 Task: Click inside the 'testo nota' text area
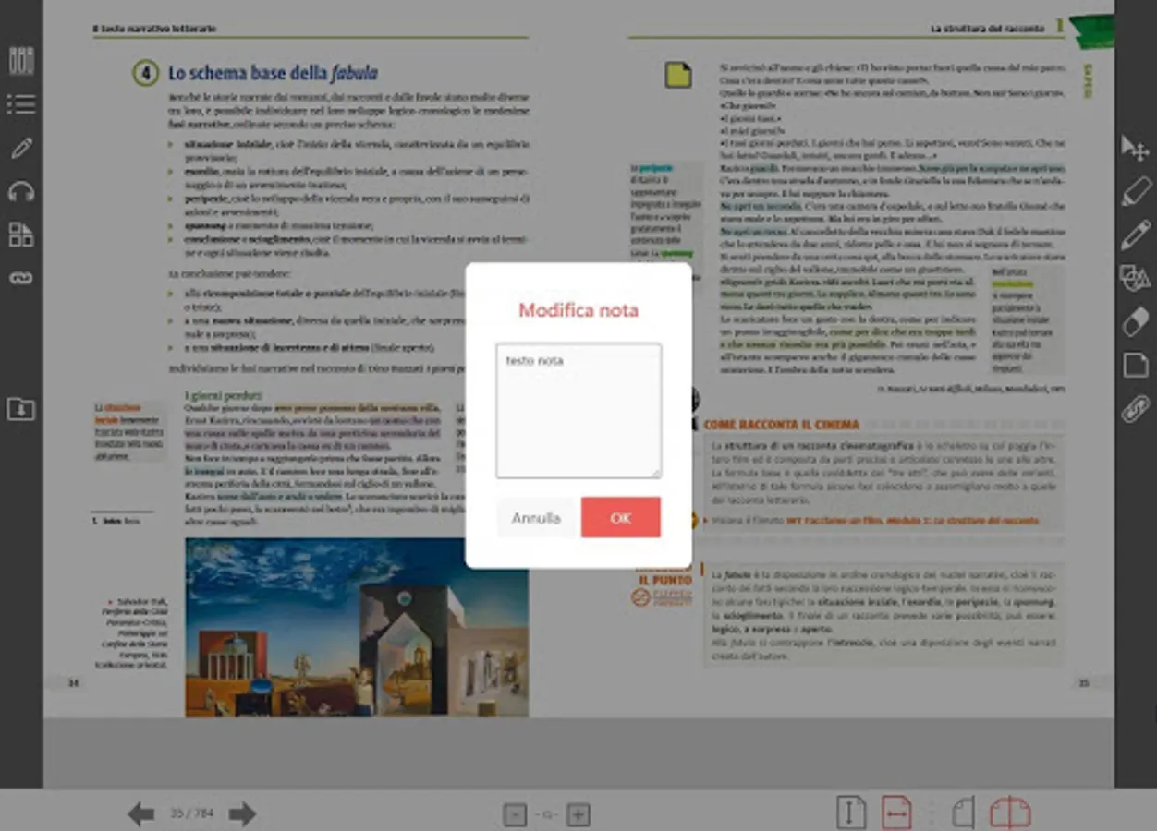pos(578,411)
